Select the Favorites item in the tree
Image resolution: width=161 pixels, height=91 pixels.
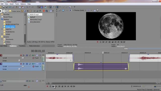(x=6, y=14)
